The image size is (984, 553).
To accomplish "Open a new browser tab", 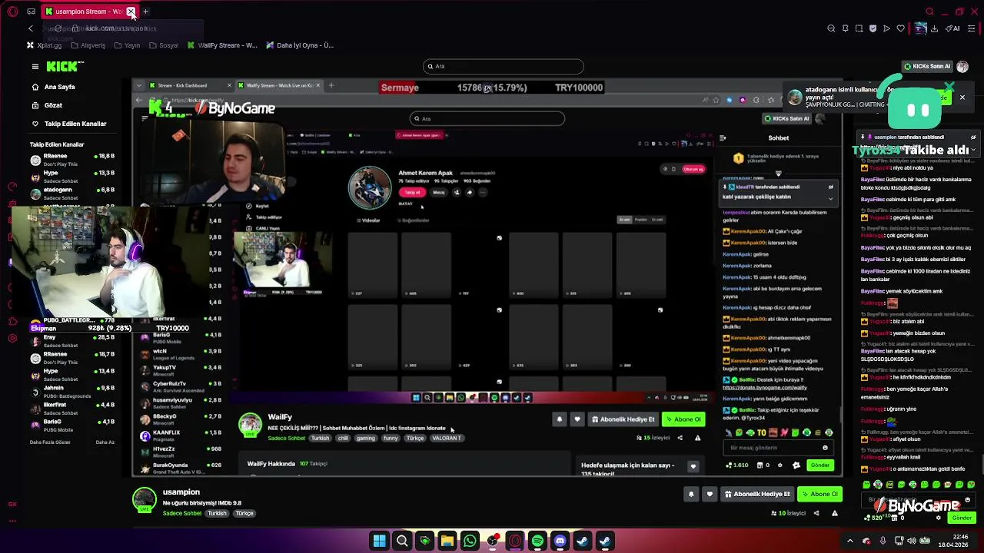I will tap(145, 12).
